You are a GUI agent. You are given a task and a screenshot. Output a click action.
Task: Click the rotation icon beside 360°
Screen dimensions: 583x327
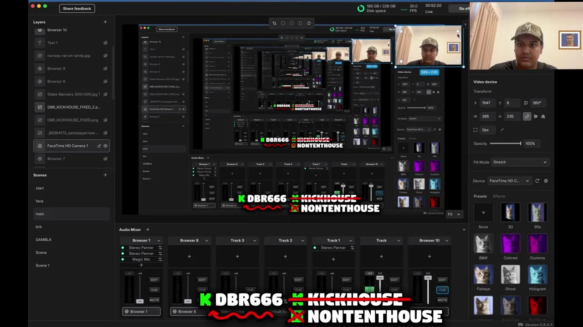point(526,103)
